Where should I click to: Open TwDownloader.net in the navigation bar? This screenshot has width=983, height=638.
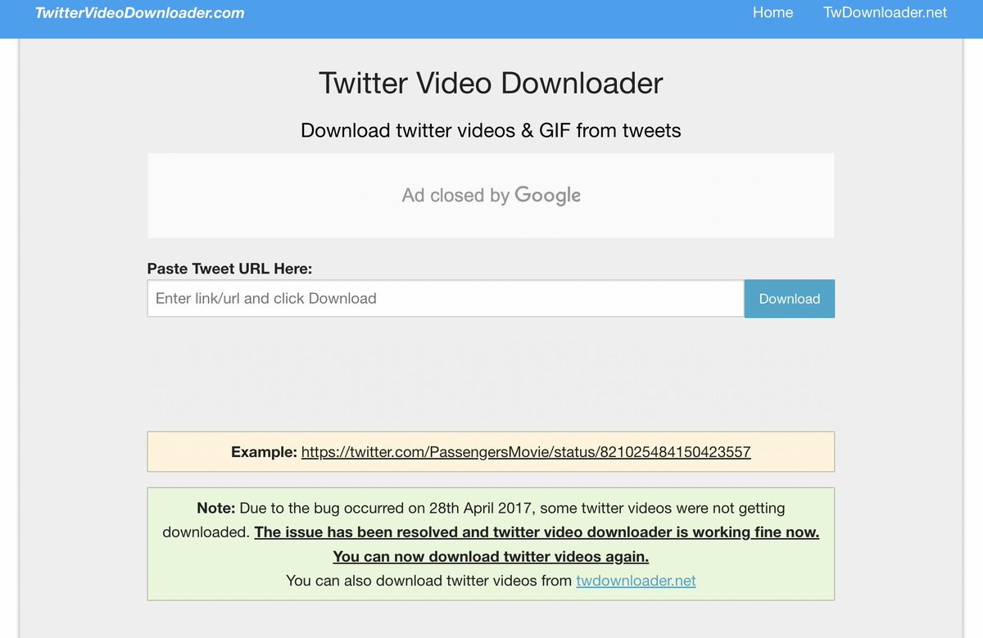[x=885, y=13]
